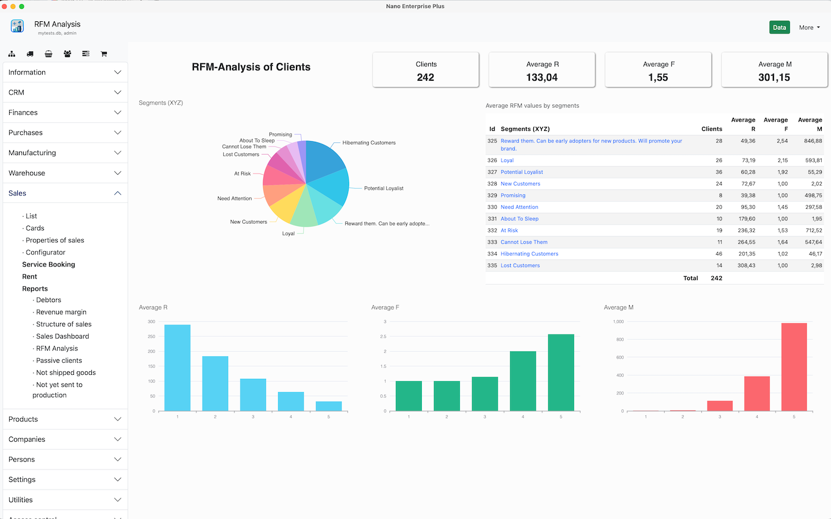Open the Revenue margin report

pos(61,312)
